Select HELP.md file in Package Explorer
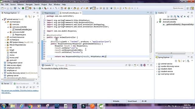The width and height of the screenshot is (195, 109). [13, 52]
